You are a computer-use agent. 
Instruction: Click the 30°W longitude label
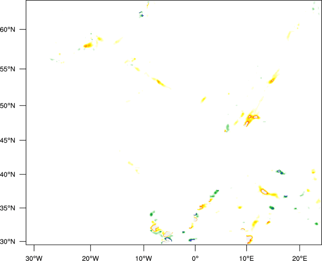click(x=34, y=258)
